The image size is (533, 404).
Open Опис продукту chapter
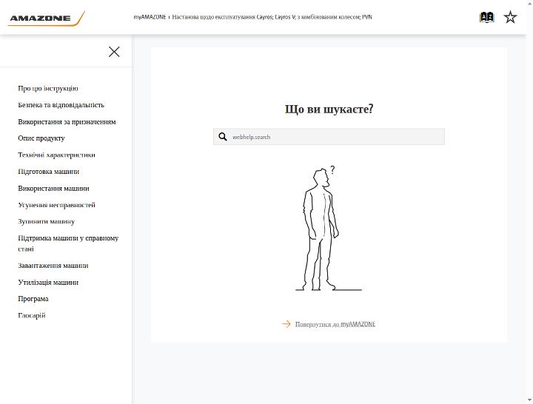pos(41,138)
